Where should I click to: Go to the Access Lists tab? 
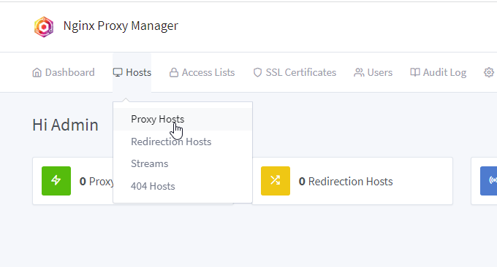[x=202, y=72]
